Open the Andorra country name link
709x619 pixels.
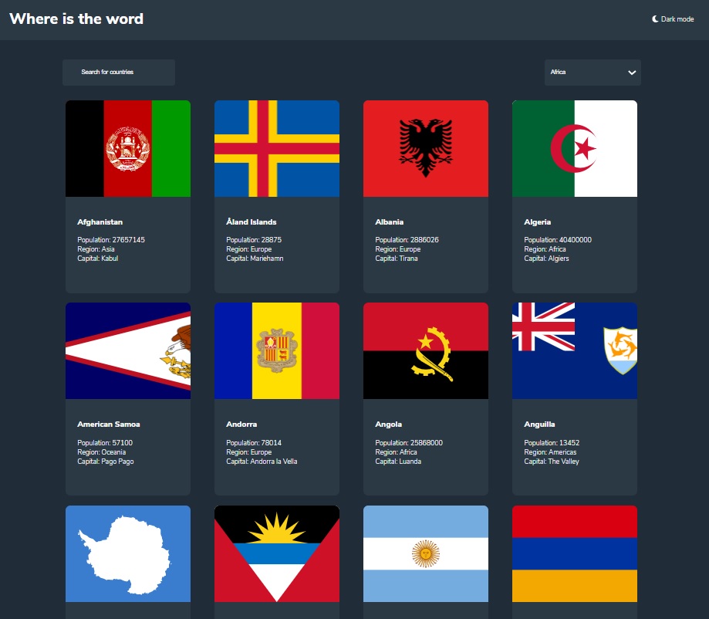240,425
